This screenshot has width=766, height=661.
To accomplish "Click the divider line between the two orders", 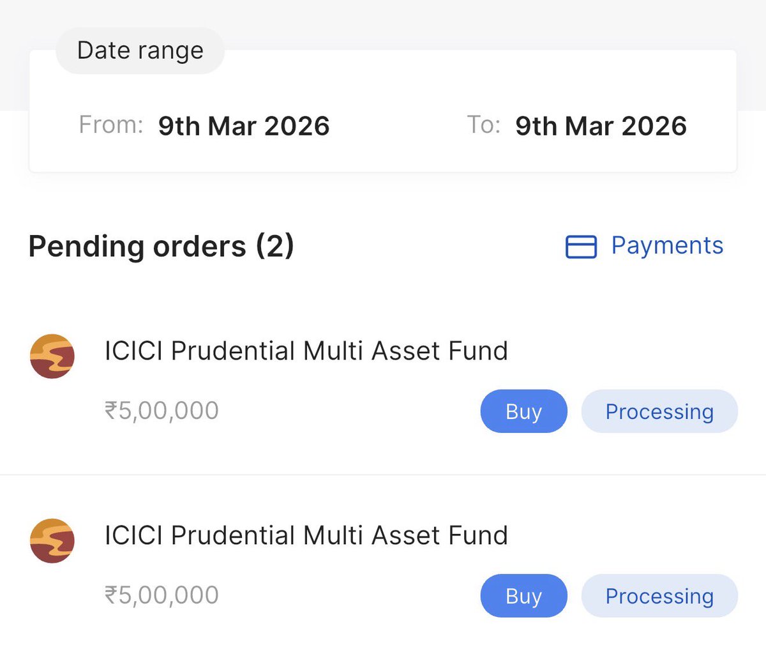I will [x=383, y=475].
